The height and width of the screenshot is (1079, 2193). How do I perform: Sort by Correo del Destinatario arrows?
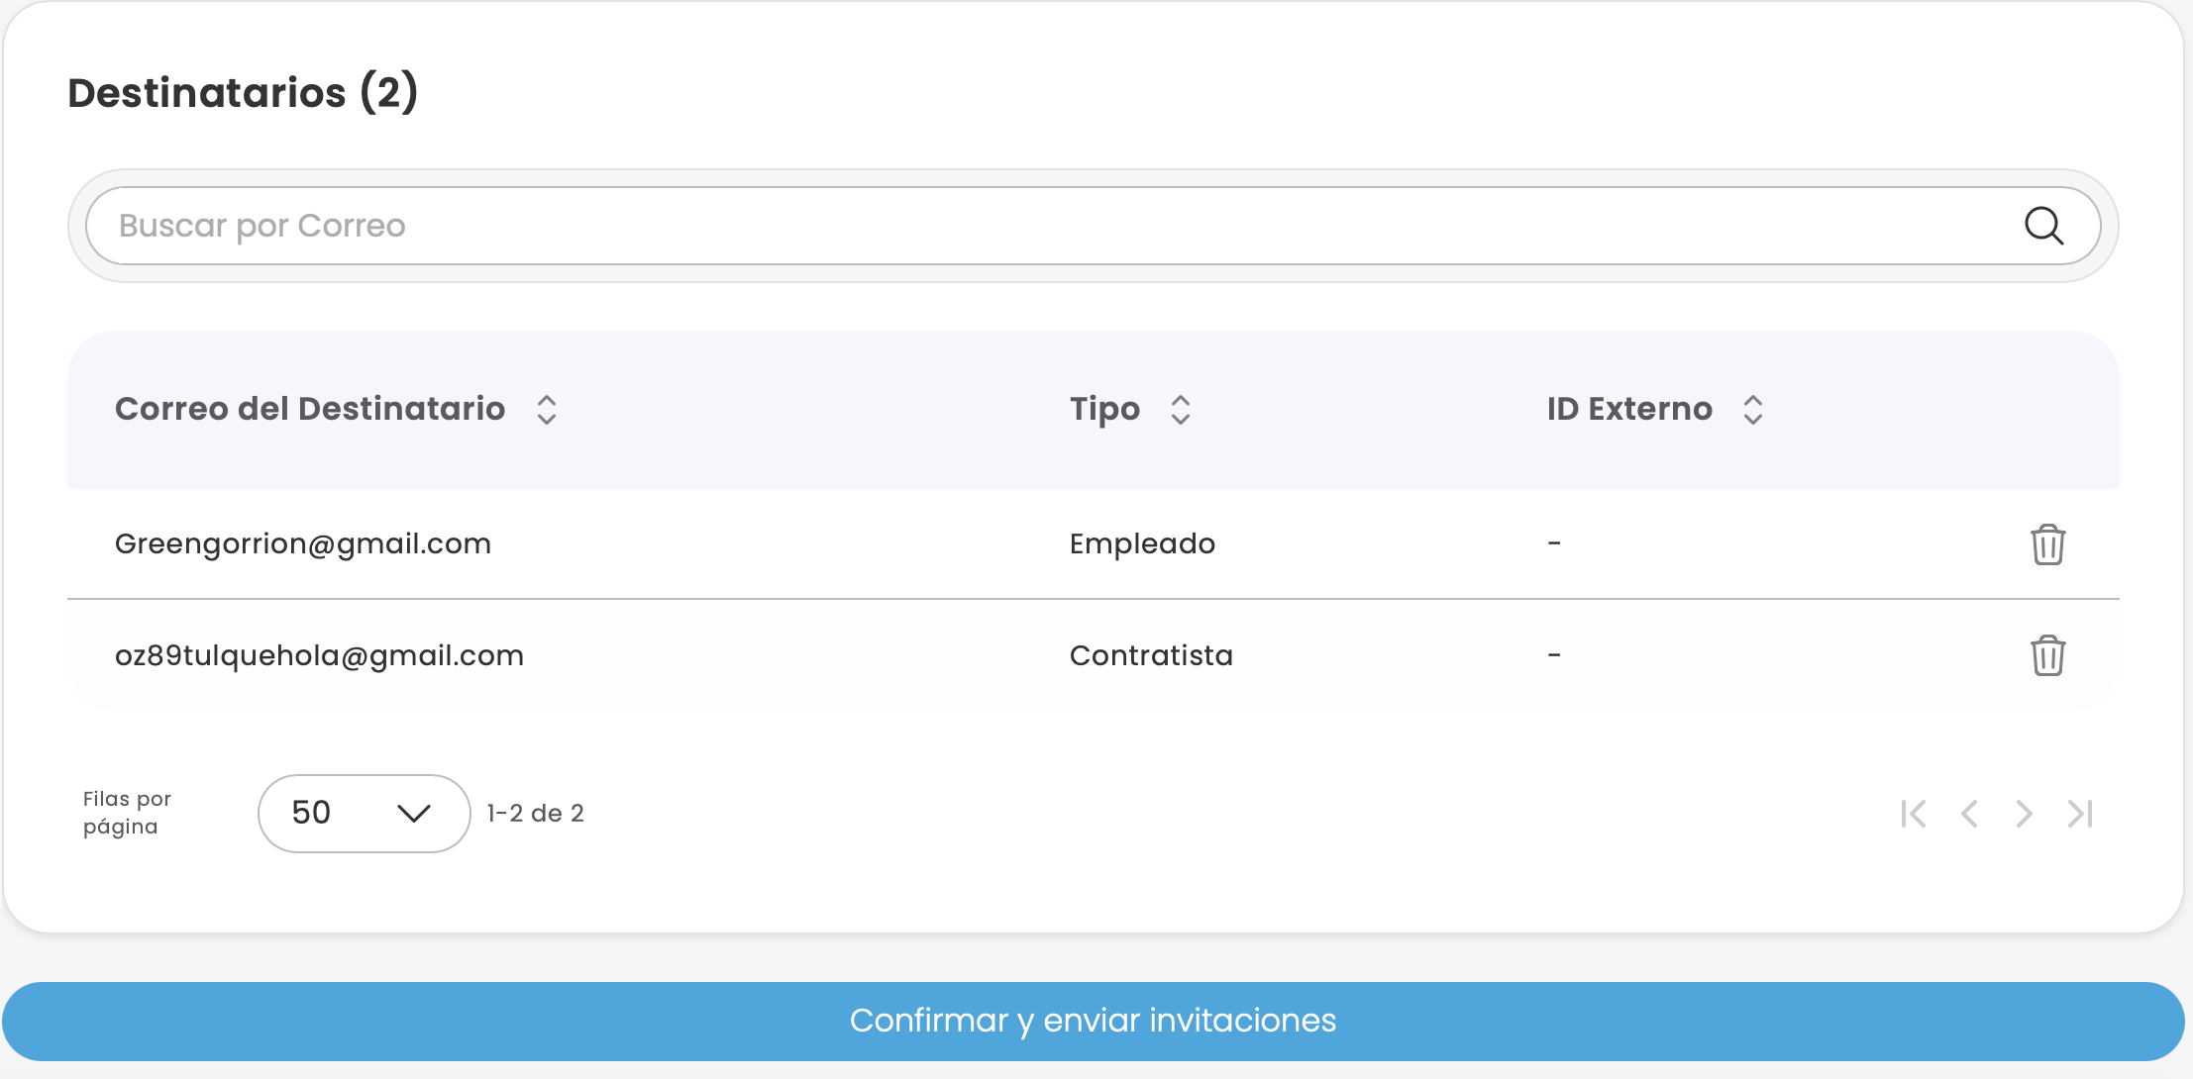(x=547, y=410)
